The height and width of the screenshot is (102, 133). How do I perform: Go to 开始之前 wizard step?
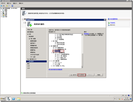tap(30, 30)
